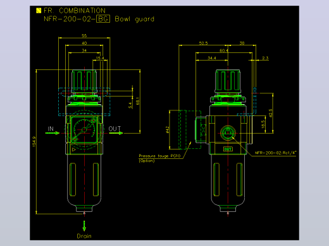Click the "ø42" diameter dimension
Viewport: 329px width, 246px height.
tap(168, 129)
